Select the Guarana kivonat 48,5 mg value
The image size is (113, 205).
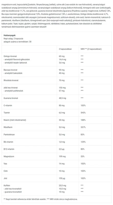click(x=62, y=98)
